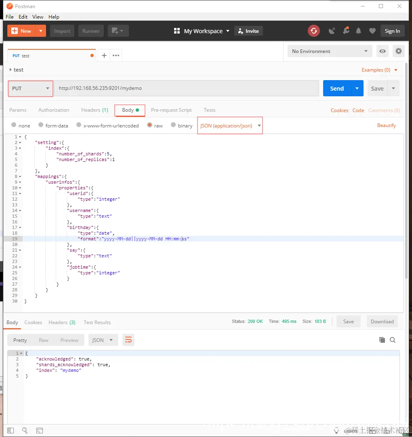This screenshot has height=437, width=412.
Task: Select form-data body type
Action: point(41,125)
